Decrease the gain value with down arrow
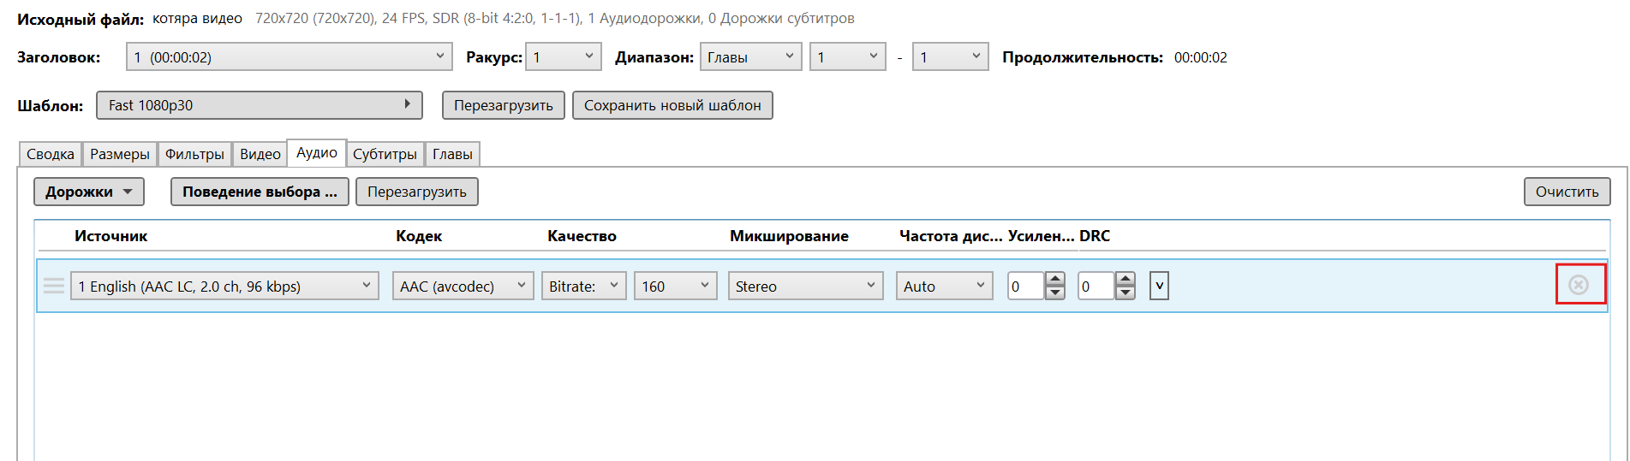1630x461 pixels. 1055,293
